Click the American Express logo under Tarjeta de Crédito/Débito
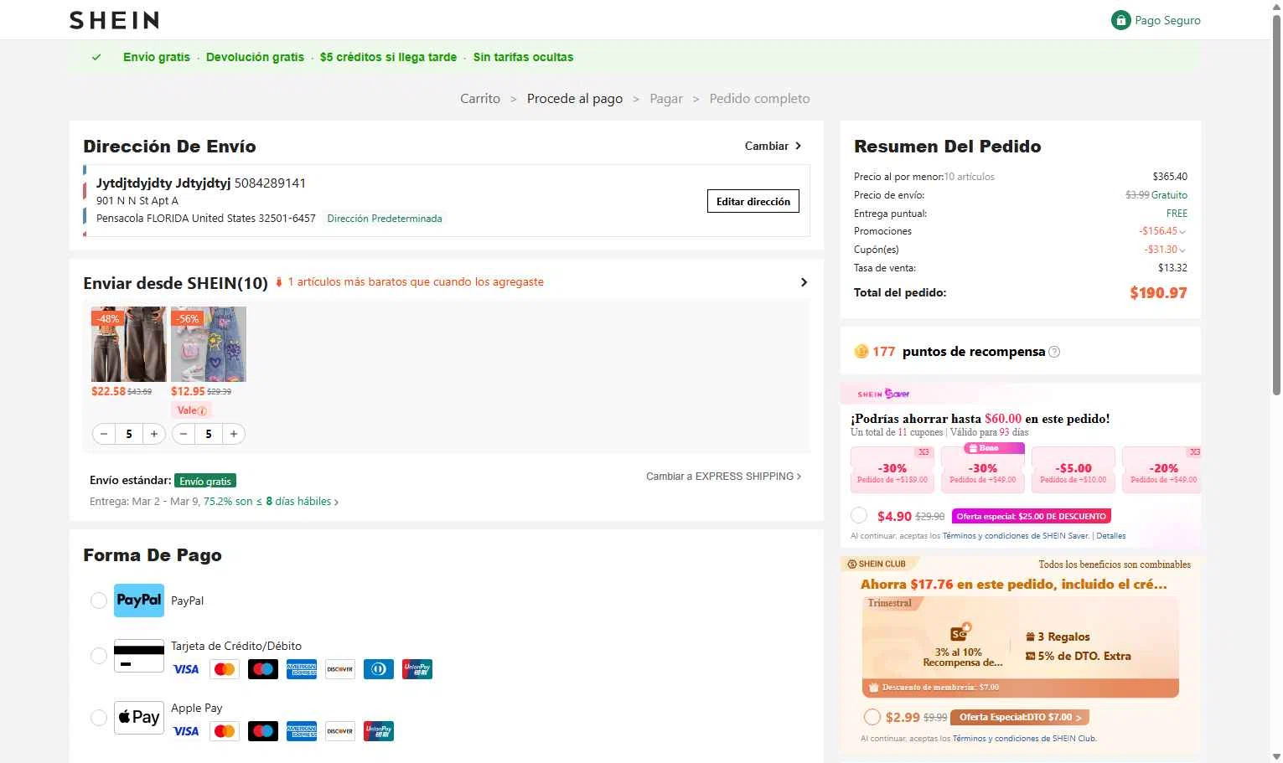Image resolution: width=1283 pixels, height=763 pixels. [302, 669]
